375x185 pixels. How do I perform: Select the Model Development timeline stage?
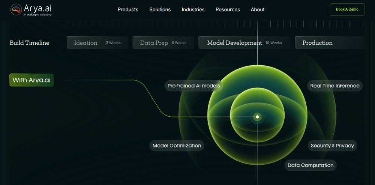[244, 43]
